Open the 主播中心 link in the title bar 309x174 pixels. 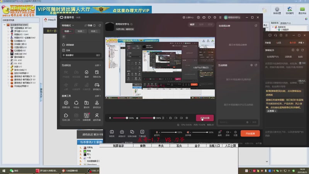(x=188, y=17)
